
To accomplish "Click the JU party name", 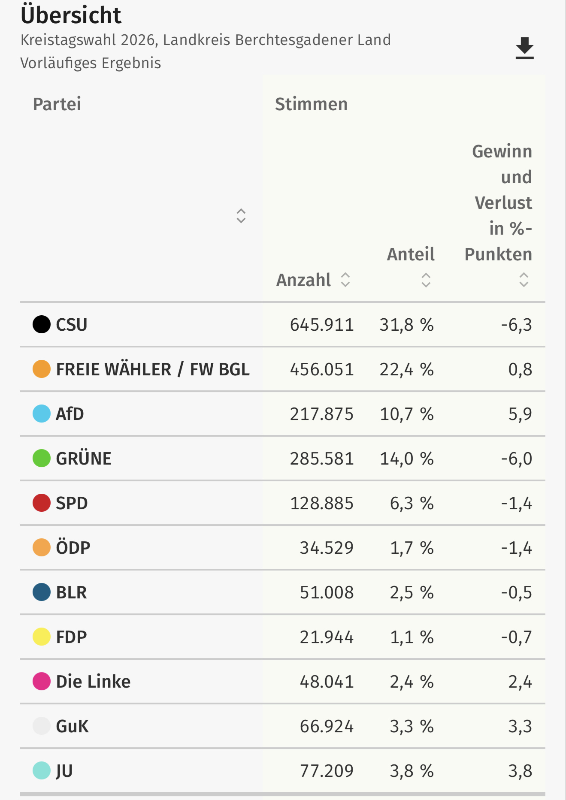I will click(x=64, y=771).
